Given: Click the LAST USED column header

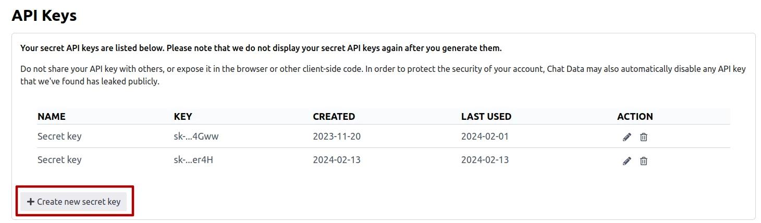Looking at the screenshot, I should click(x=486, y=116).
